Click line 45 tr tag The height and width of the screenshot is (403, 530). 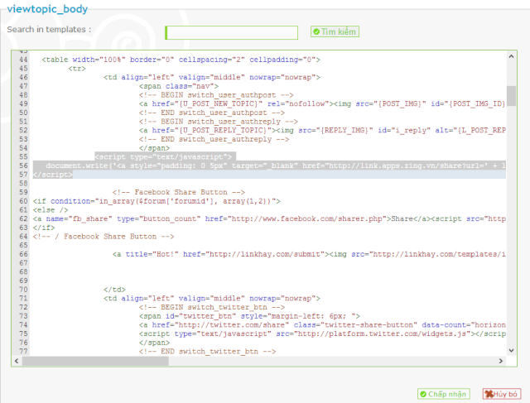(77, 69)
